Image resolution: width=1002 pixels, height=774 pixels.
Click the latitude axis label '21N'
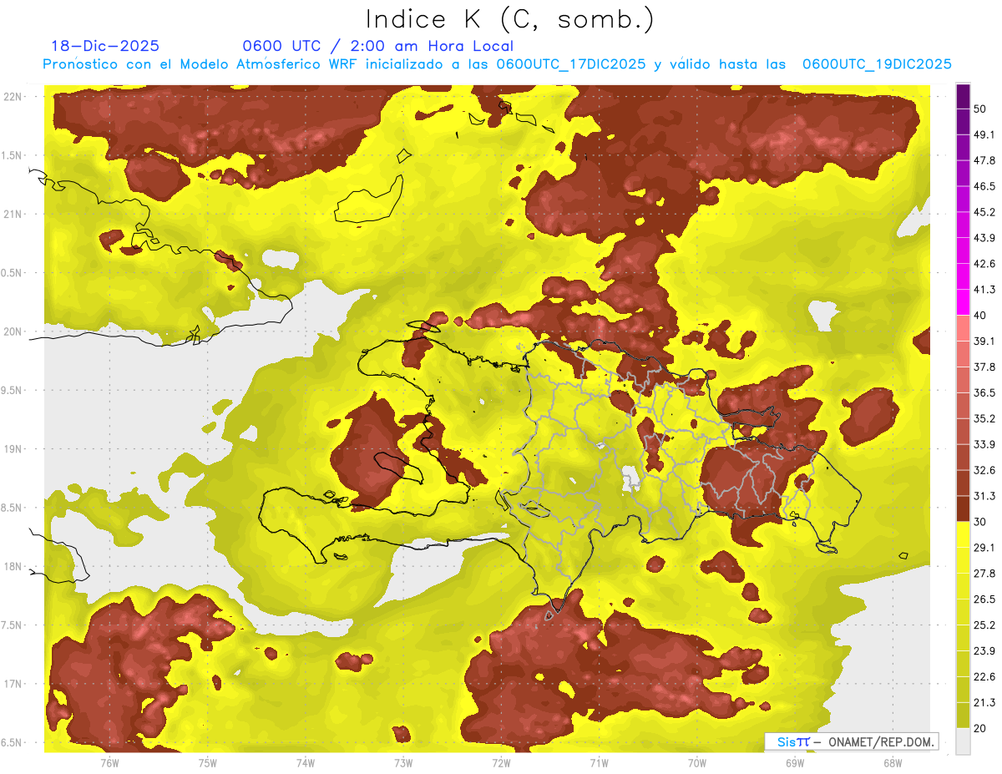(x=13, y=215)
